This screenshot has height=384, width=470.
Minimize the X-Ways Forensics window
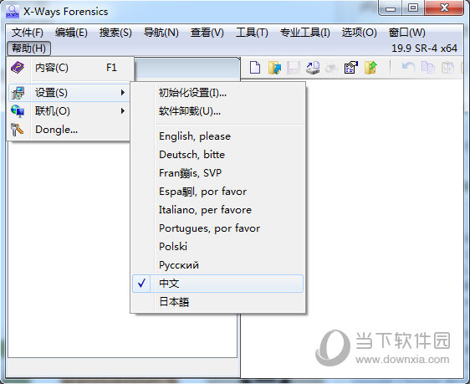coord(391,8)
